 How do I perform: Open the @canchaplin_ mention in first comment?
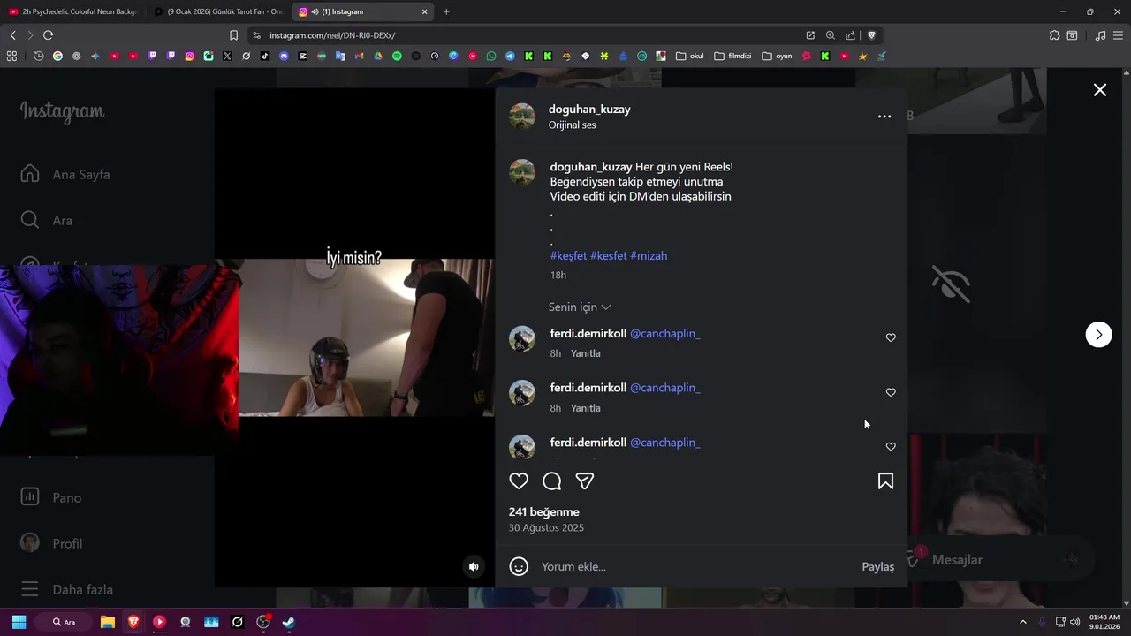coord(664,334)
